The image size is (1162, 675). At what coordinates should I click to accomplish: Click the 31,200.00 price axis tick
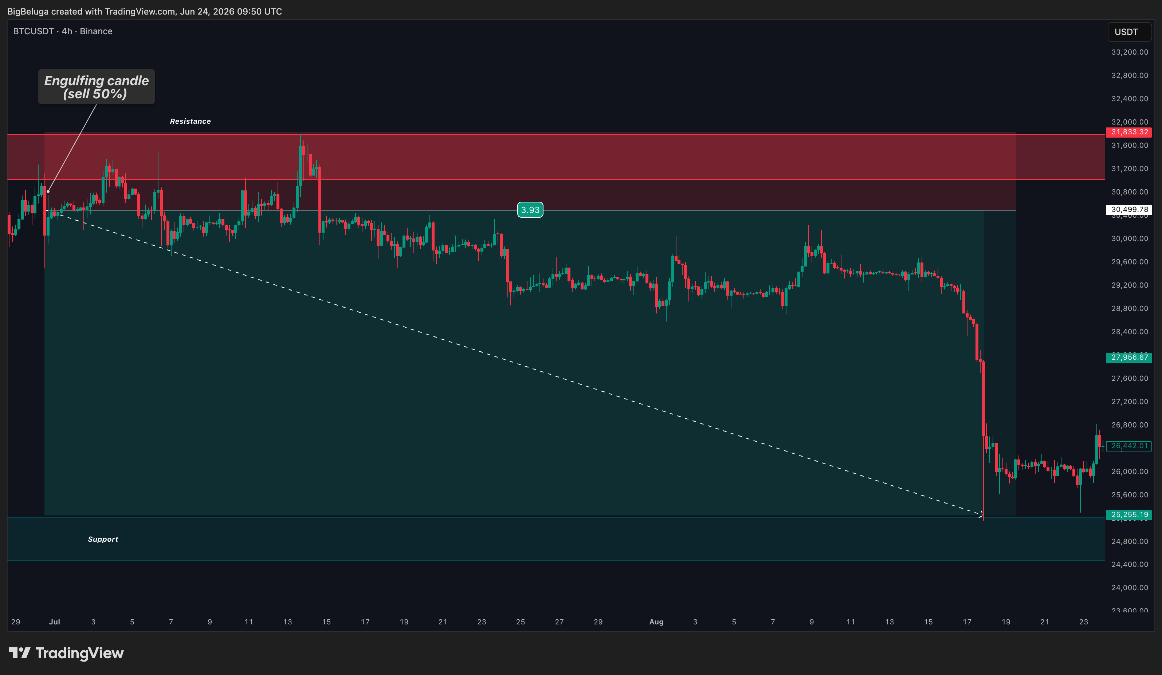pyautogui.click(x=1130, y=169)
